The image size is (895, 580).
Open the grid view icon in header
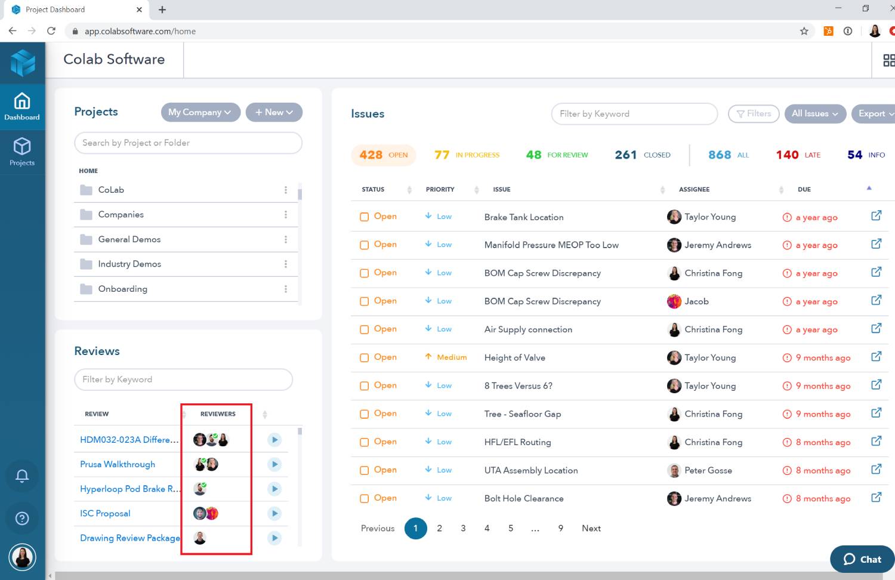[888, 60]
